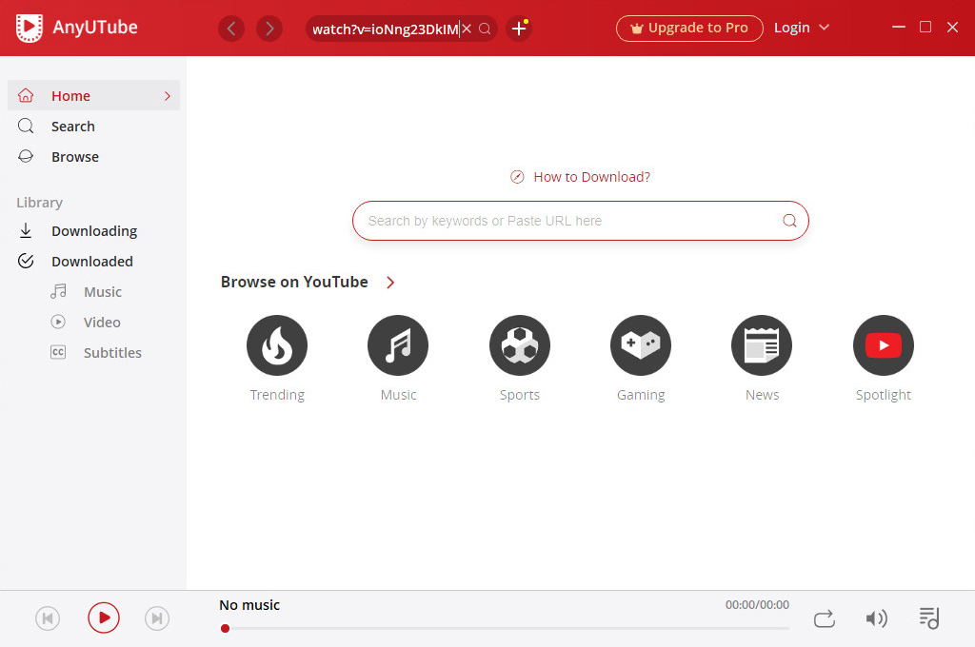The image size is (975, 647).
Task: Select Subtitles in the sidebar
Action: pos(111,353)
